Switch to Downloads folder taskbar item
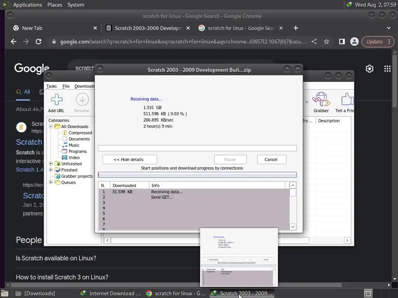This screenshot has height=298, width=398. point(35,293)
